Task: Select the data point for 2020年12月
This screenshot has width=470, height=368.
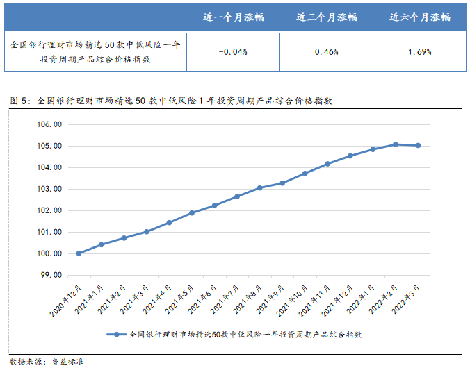Action: [x=79, y=253]
